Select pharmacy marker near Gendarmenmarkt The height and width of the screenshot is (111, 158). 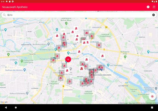(x=79, y=52)
